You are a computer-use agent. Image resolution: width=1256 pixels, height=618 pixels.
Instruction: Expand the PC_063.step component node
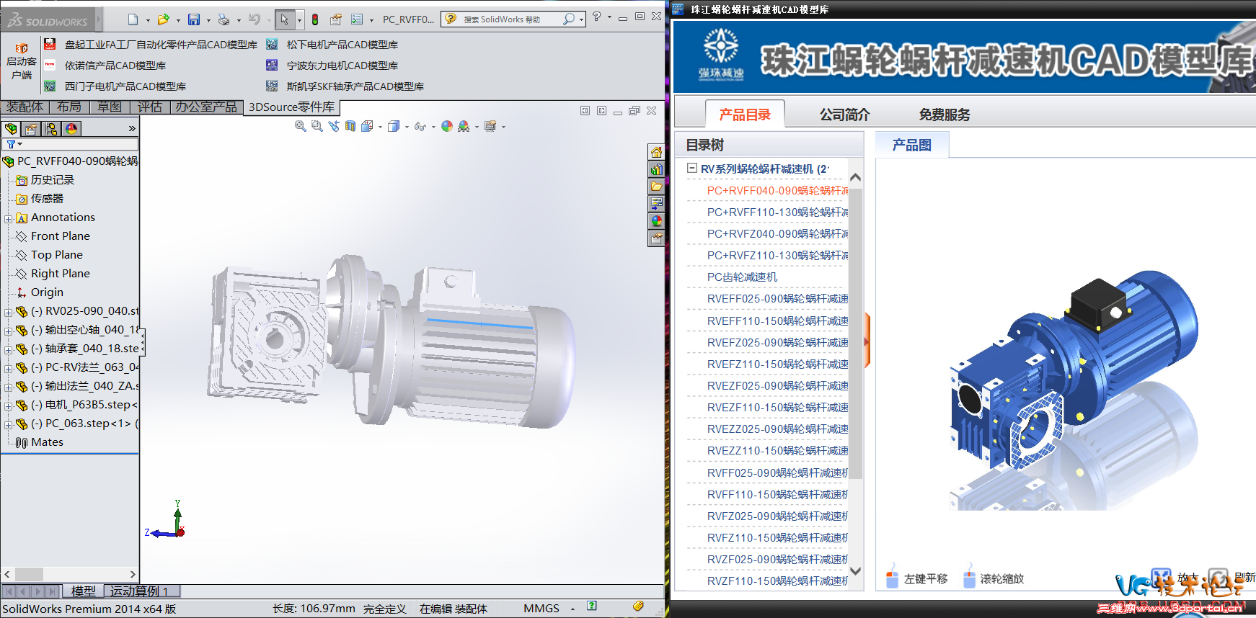pyautogui.click(x=8, y=424)
